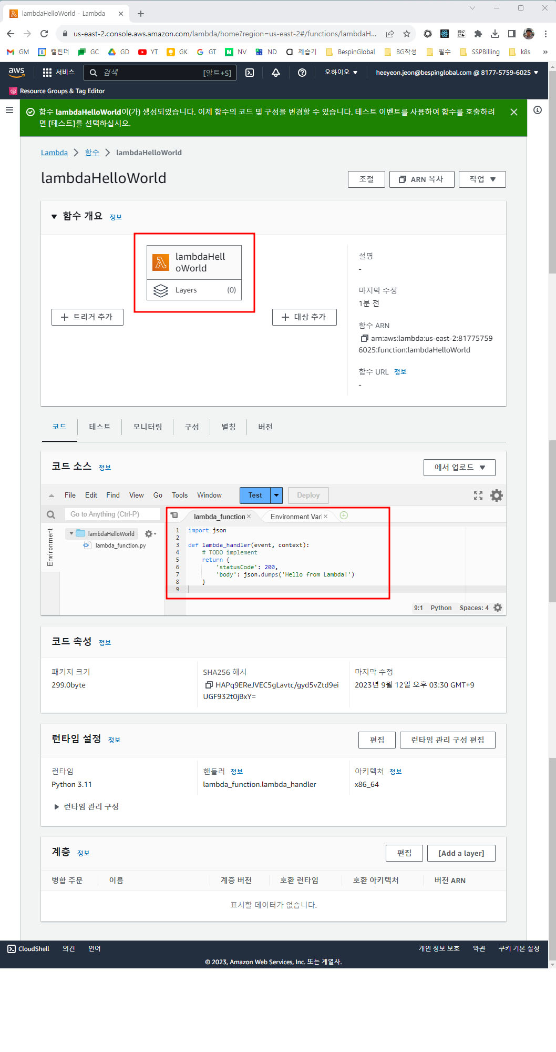Open CloudShell from the footer
This screenshot has height=1052, width=556.
tap(28, 949)
